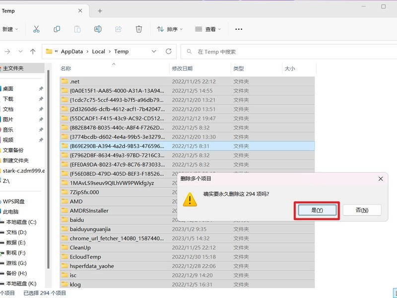This screenshot has height=298, width=397.
Task: Expand recent locations chevron
Action: (20, 52)
